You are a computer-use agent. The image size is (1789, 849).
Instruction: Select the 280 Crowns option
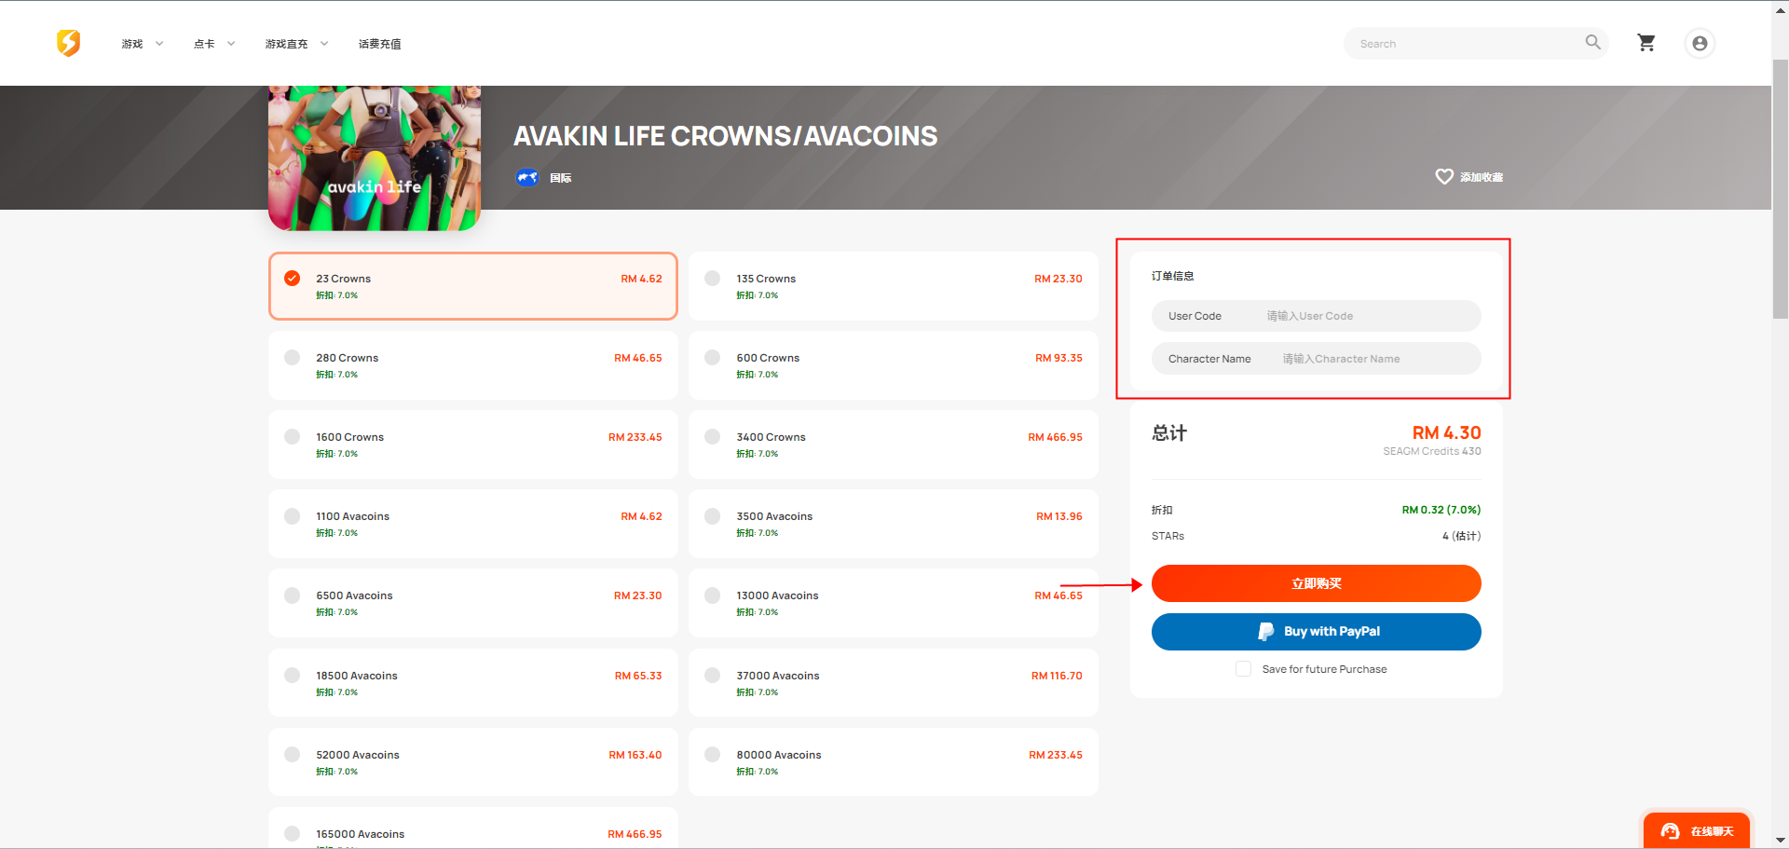click(473, 365)
